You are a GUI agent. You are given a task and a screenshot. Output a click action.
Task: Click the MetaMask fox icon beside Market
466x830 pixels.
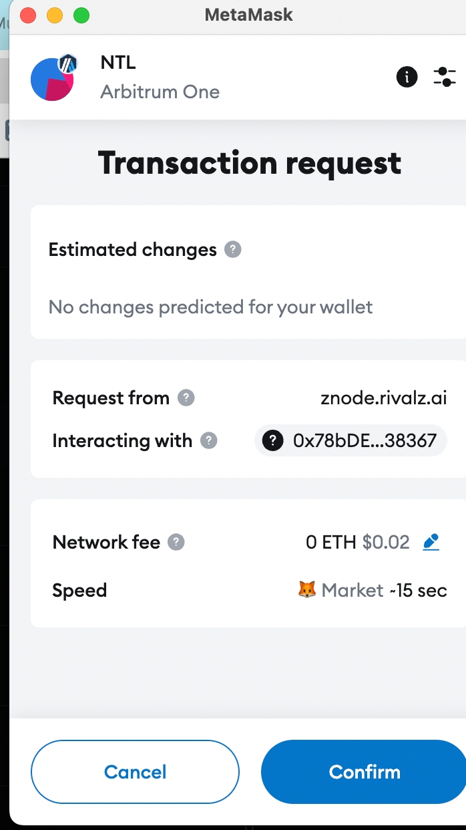(x=306, y=590)
